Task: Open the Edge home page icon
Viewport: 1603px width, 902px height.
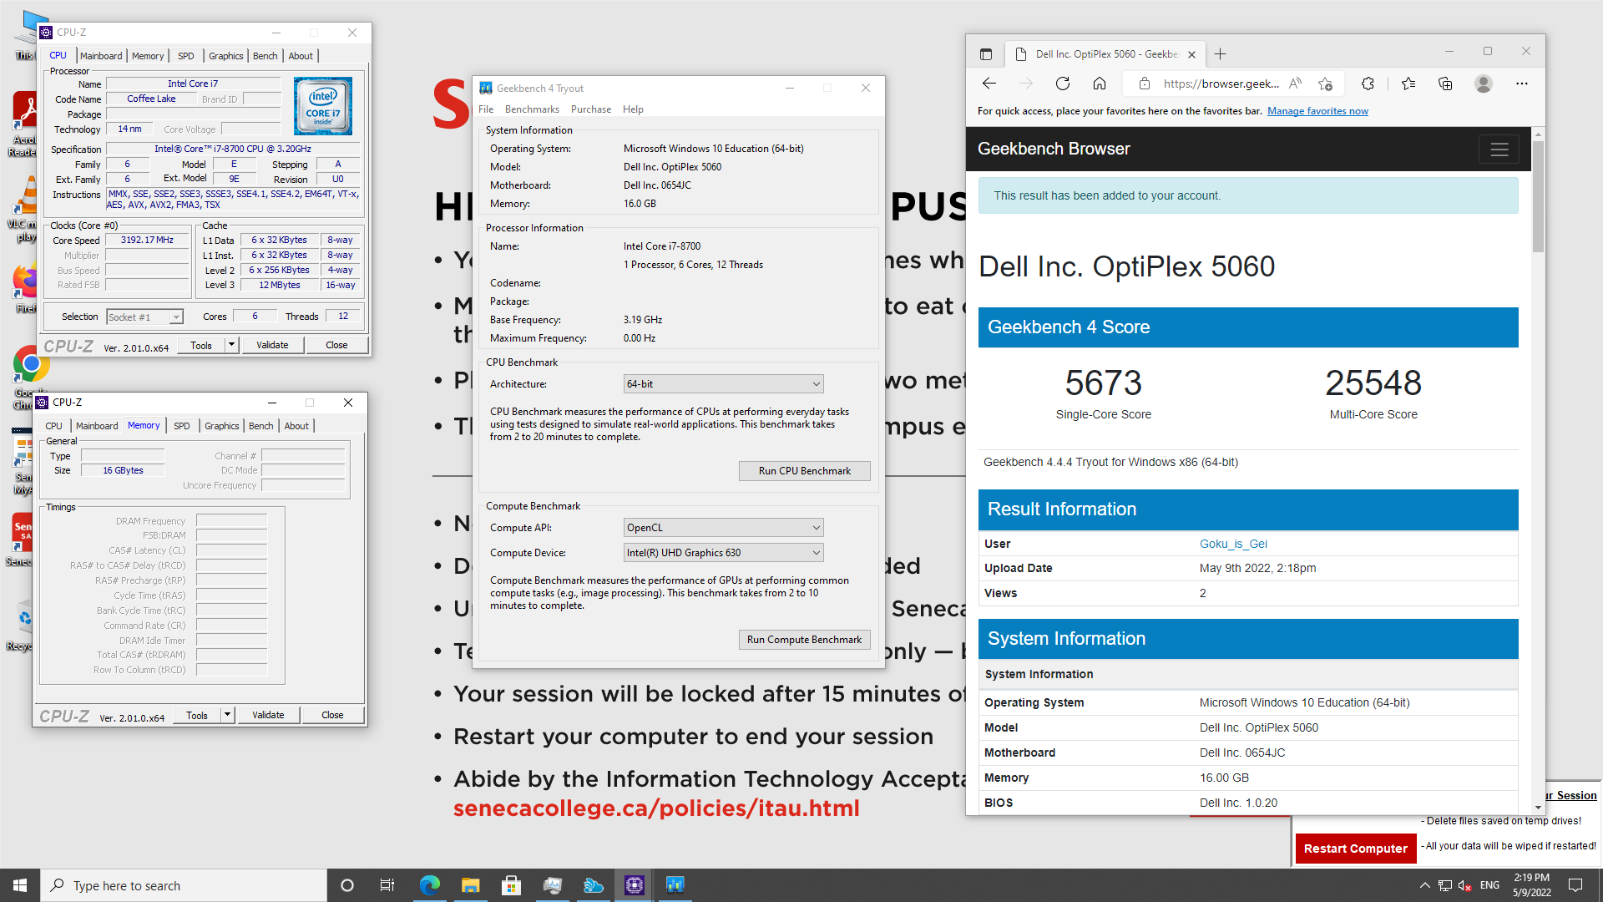Action: (1100, 84)
